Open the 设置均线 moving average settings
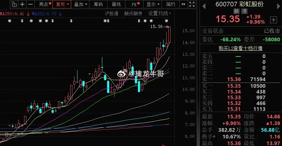This screenshot has height=146, width=282. (x=159, y=14)
